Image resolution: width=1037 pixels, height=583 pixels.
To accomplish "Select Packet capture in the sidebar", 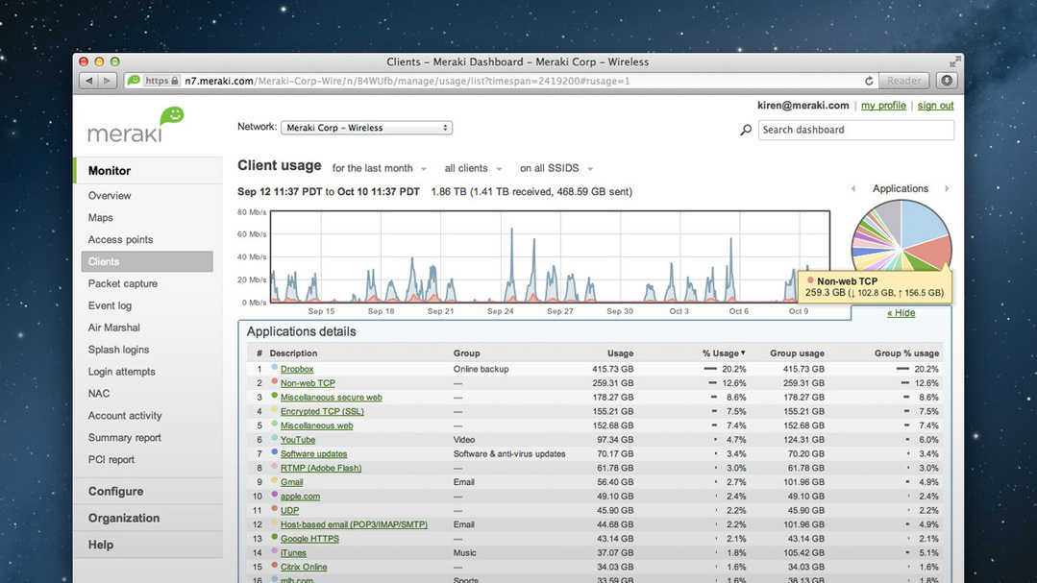I will pyautogui.click(x=123, y=284).
